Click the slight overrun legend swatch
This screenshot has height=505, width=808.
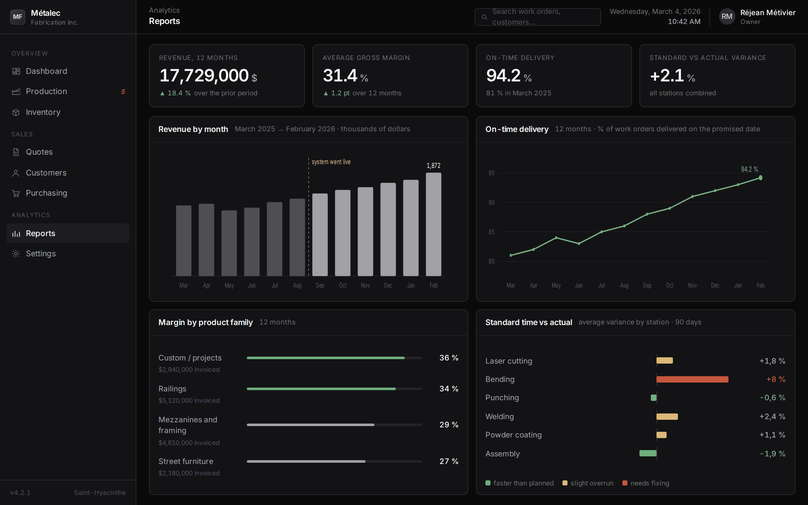click(x=565, y=483)
